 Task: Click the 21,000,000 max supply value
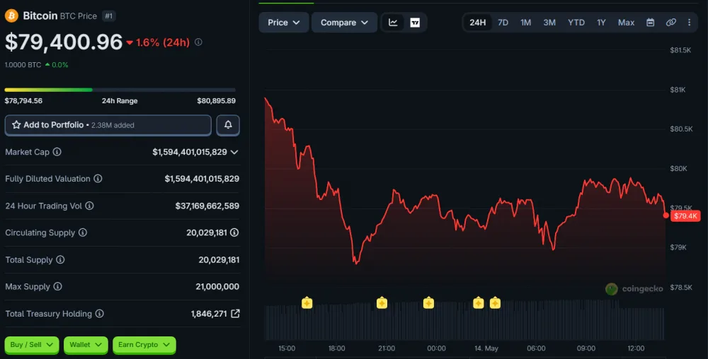coord(217,286)
